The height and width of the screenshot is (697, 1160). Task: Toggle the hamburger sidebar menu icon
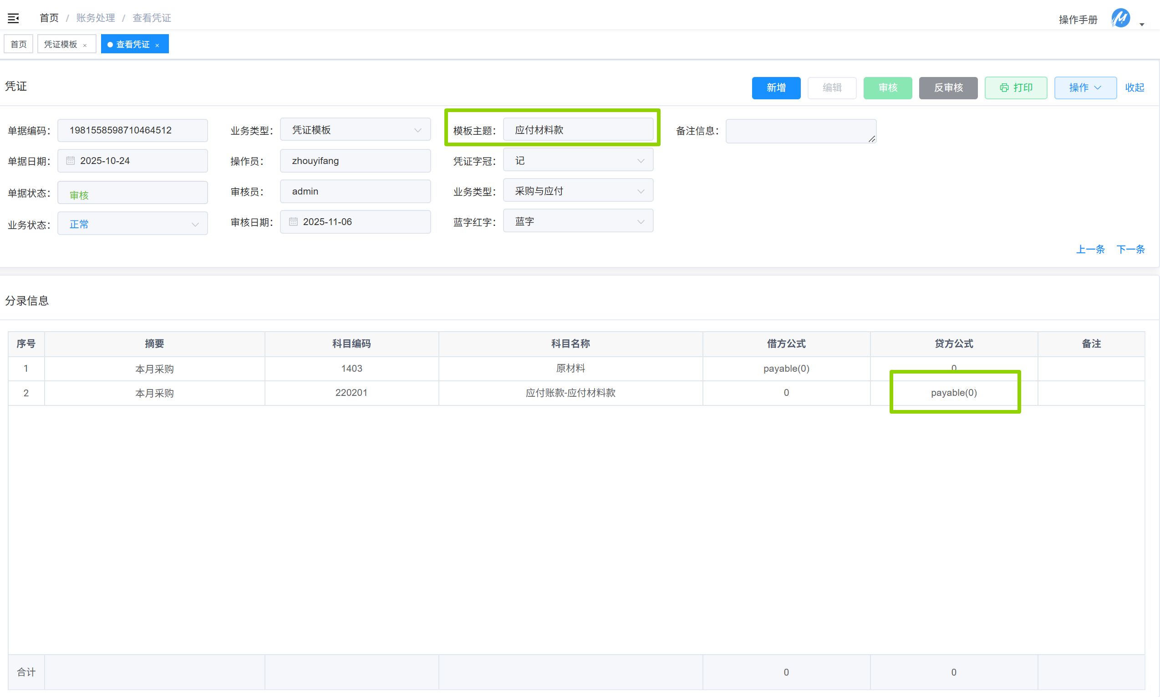tap(13, 18)
